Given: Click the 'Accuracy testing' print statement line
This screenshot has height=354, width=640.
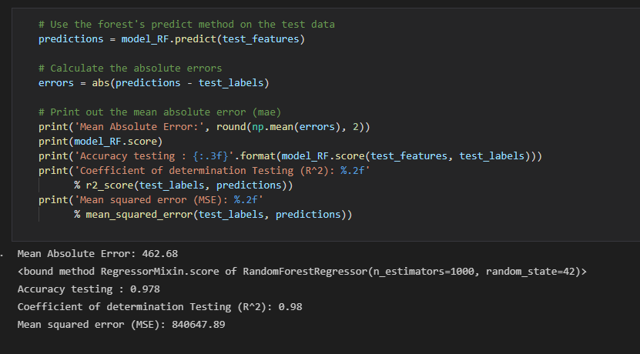Looking at the screenshot, I should click(290, 156).
